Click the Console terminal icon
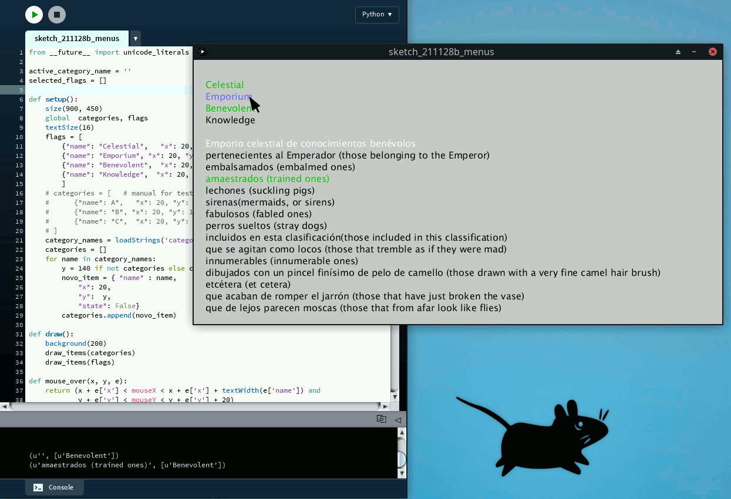 click(38, 487)
